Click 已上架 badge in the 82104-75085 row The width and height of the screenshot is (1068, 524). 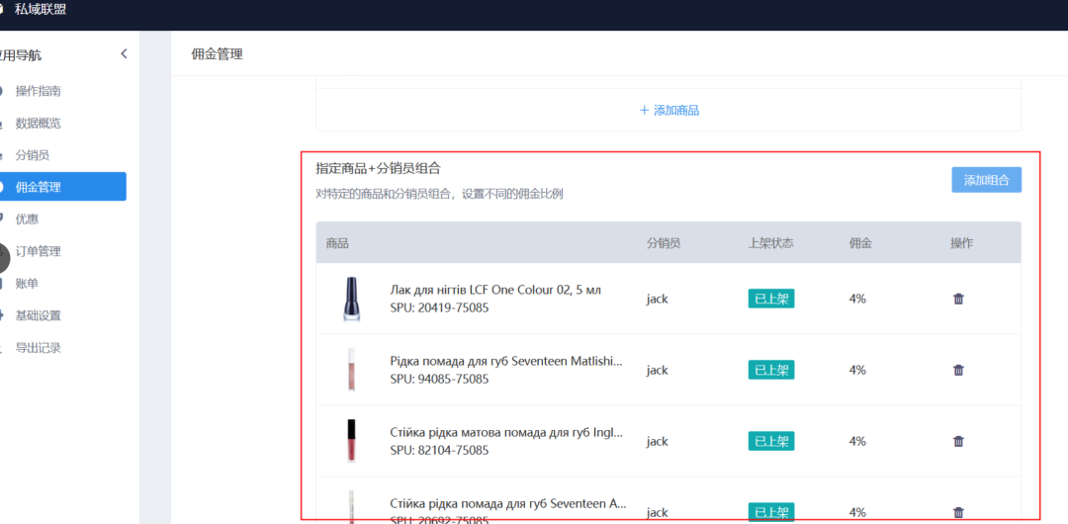coord(771,442)
